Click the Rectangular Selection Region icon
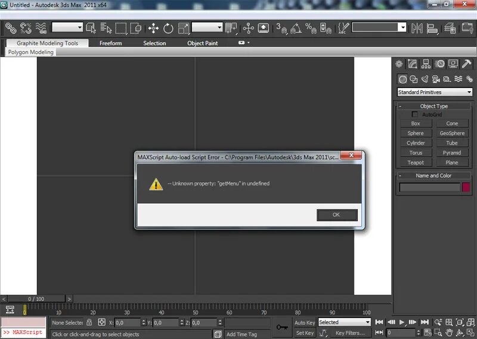The height and width of the screenshot is (339, 477). tap(121, 28)
